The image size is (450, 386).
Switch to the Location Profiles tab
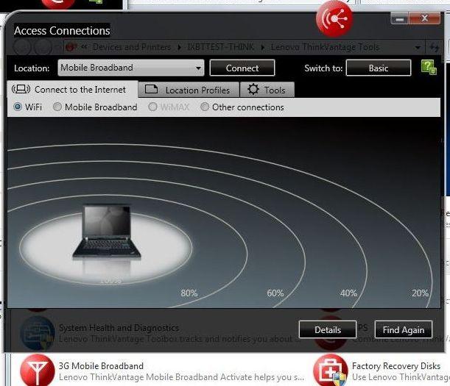189,90
